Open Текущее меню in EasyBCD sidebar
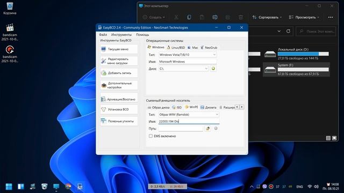Viewport: 344px width, 193px height. [x=119, y=49]
